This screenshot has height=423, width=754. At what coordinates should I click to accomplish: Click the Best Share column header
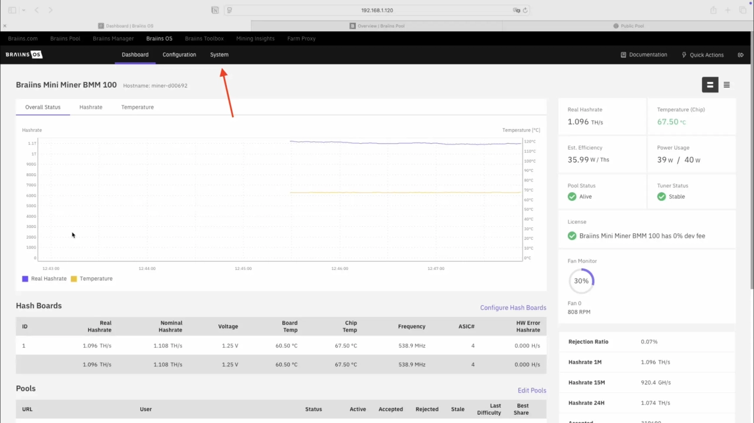[521, 409]
